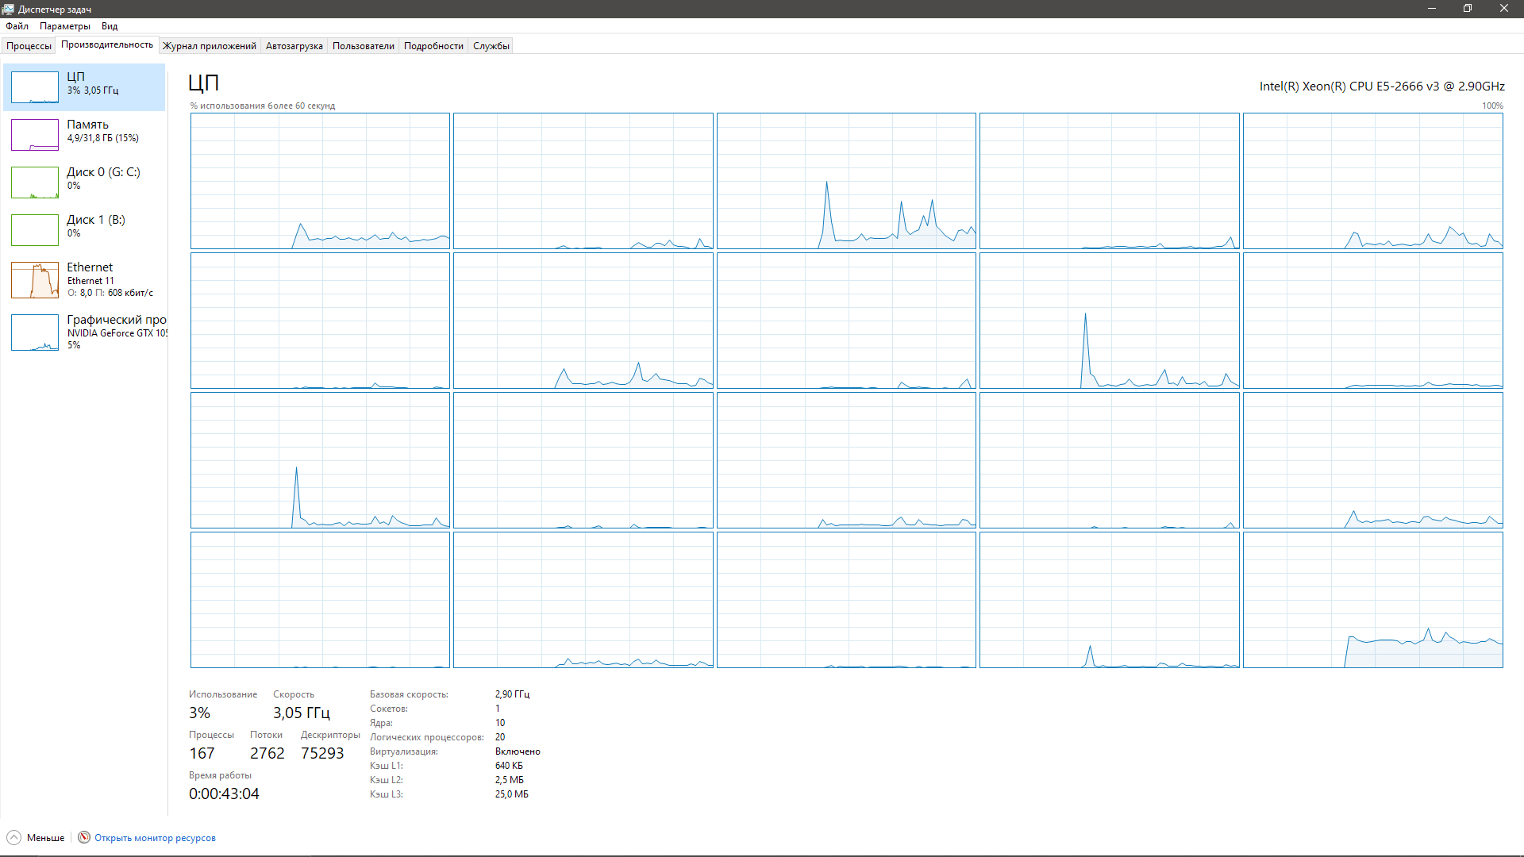Screen dimensions: 1524x857
Task: Open the Файл menu
Action: pos(17,26)
